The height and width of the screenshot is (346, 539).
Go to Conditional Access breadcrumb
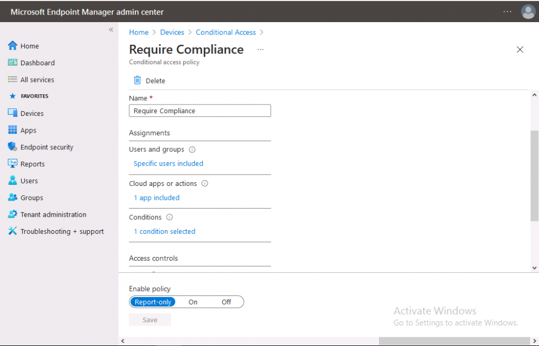(226, 32)
